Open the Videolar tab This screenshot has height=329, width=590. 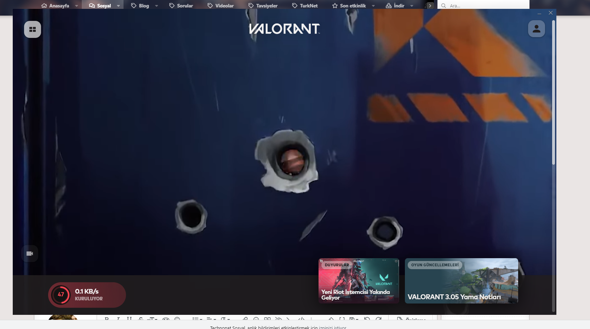point(221,6)
